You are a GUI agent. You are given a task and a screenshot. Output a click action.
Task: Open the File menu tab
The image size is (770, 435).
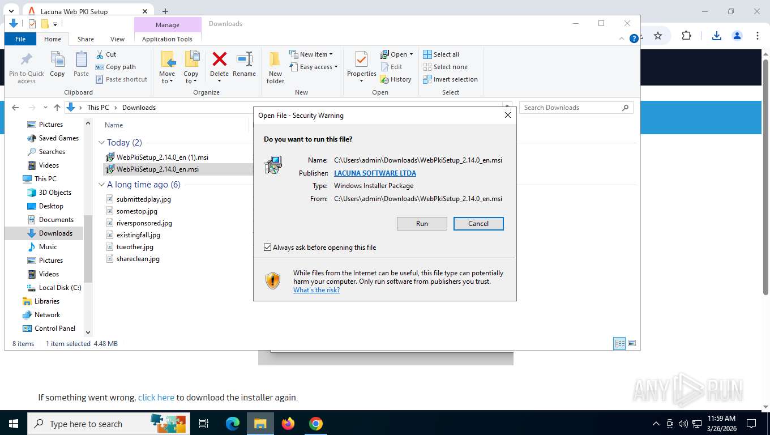tap(20, 39)
